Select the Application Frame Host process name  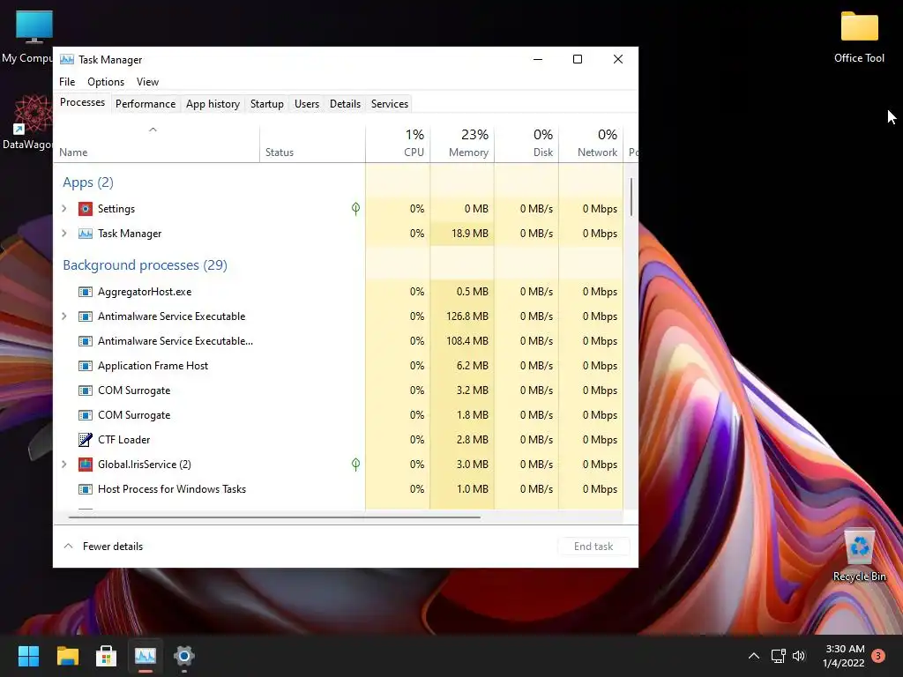[x=153, y=366]
